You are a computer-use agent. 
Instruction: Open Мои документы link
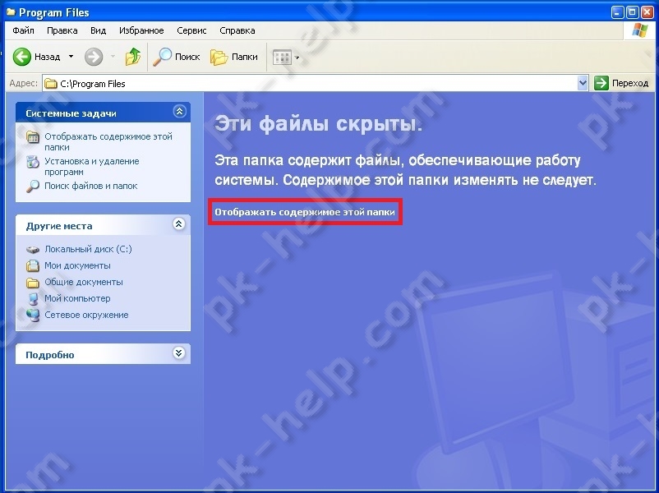pyautogui.click(x=78, y=265)
